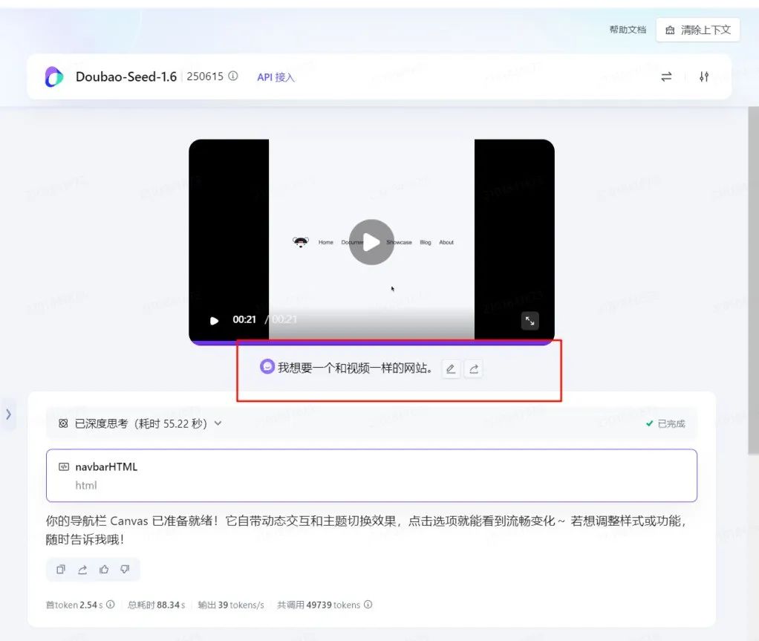This screenshot has height=641, width=759.
Task: Open info icon next to 49739 tokens
Action: (x=368, y=604)
